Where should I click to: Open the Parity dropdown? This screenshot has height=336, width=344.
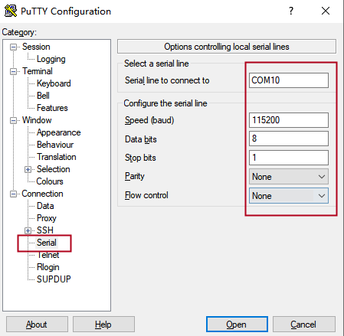coord(289,177)
